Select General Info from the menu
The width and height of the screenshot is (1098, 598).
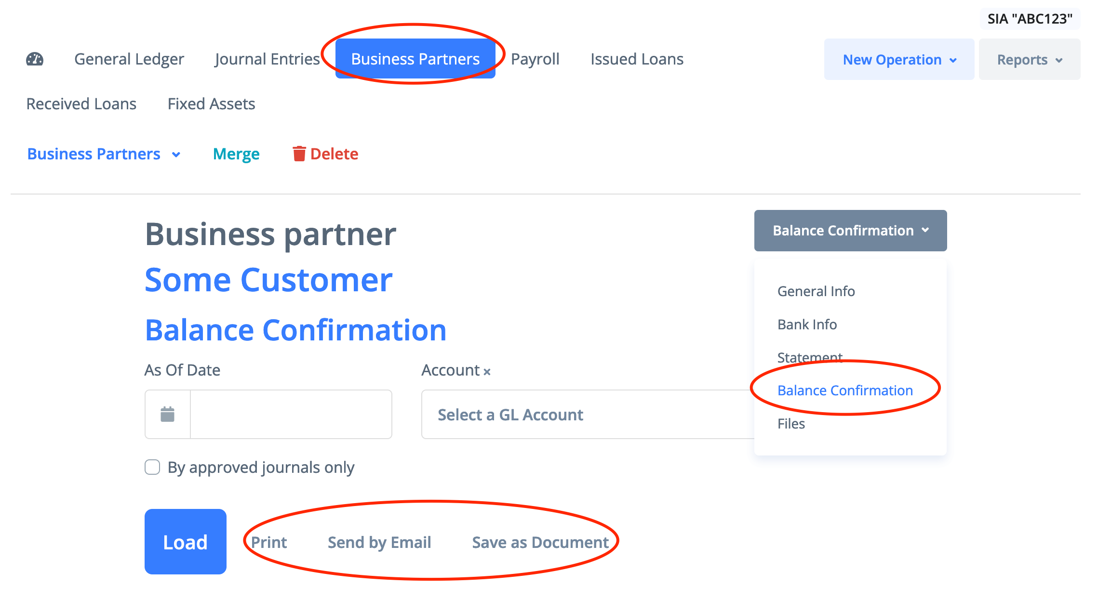(x=816, y=291)
